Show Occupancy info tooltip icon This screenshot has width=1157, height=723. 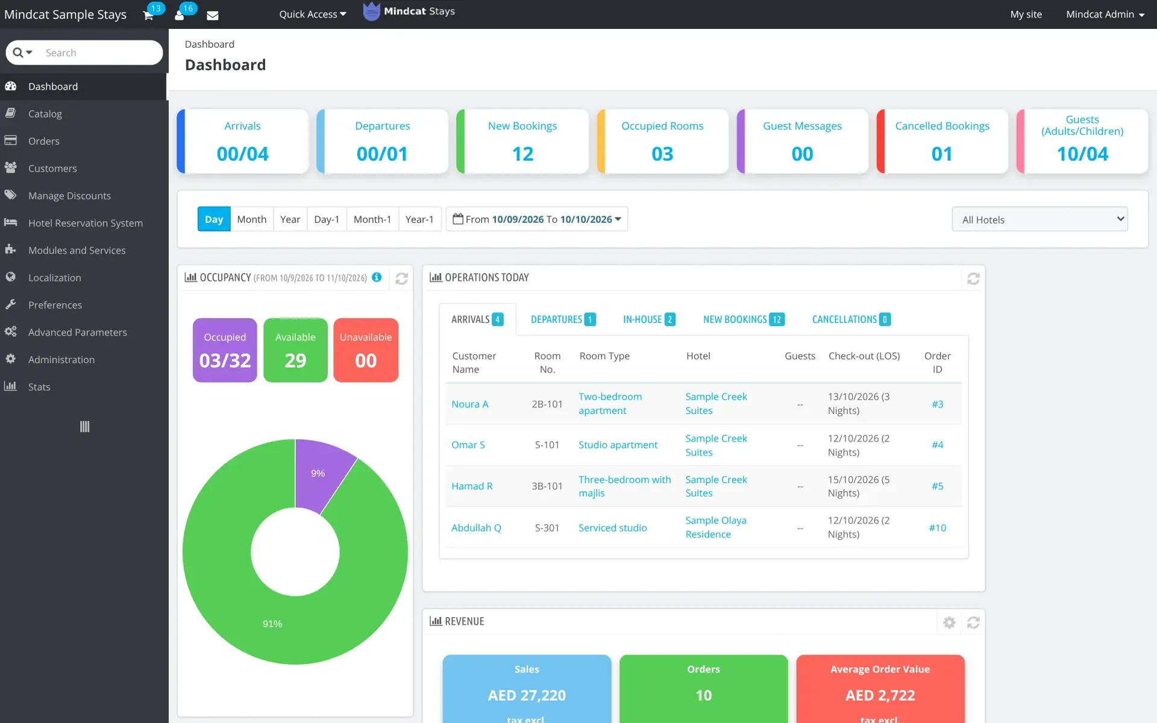[x=377, y=277]
